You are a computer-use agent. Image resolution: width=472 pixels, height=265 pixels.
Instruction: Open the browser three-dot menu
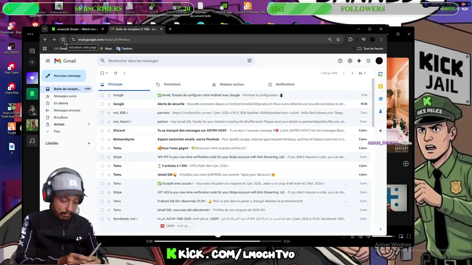click(381, 39)
